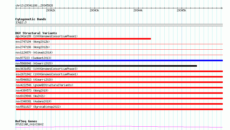Click nsv3348381 (Audano2019) label

34,101
